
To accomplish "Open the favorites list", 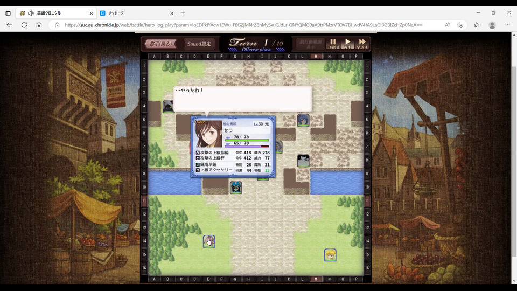I will coord(477,25).
